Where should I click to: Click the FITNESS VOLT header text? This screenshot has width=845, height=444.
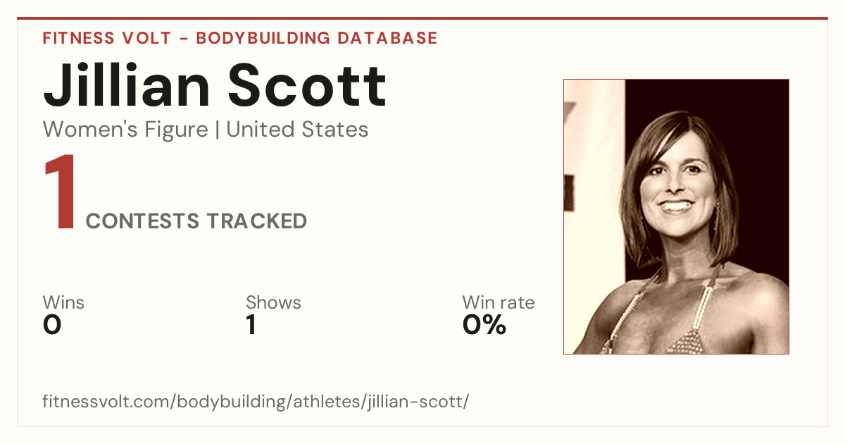click(106, 38)
